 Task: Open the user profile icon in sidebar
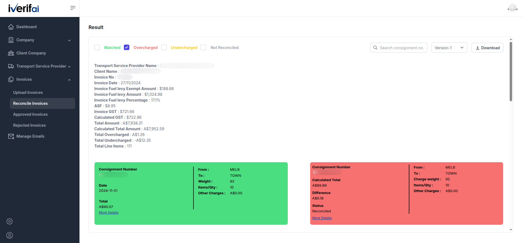click(10, 235)
